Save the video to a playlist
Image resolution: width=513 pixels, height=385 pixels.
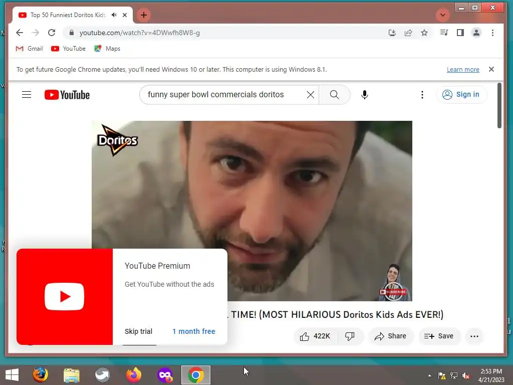tap(439, 336)
